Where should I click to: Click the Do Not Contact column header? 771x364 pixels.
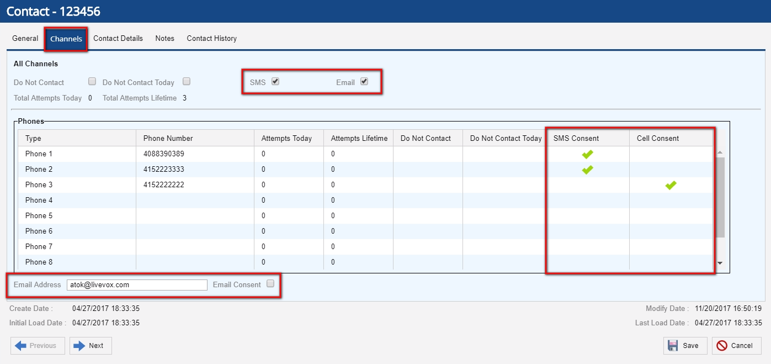[428, 138]
